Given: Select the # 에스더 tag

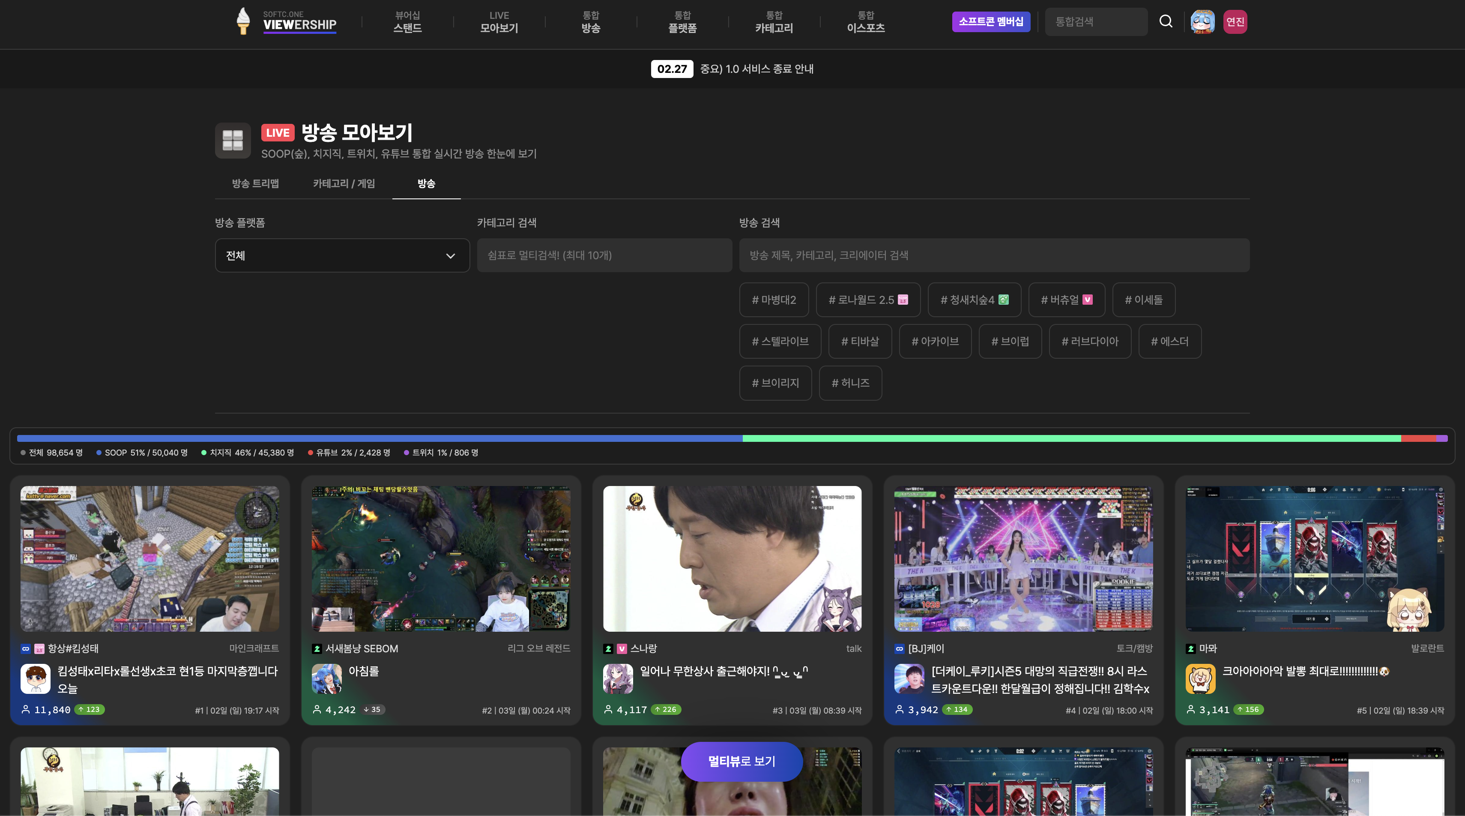Looking at the screenshot, I should point(1170,342).
